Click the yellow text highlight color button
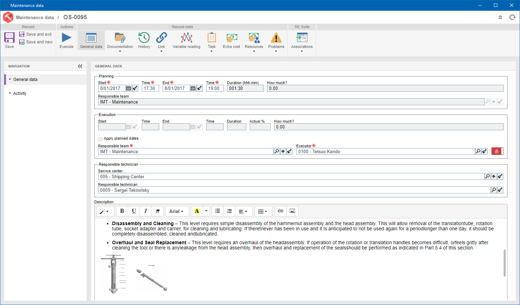 (x=197, y=211)
